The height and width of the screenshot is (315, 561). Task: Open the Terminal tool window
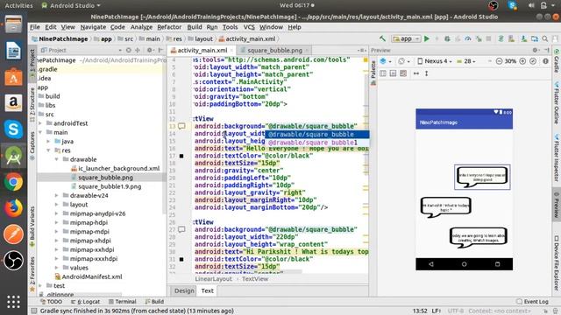123,302
